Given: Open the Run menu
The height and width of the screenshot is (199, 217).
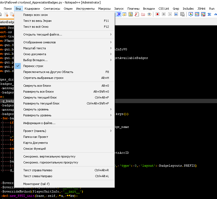Looking at the screenshot, I should click(212, 9).
